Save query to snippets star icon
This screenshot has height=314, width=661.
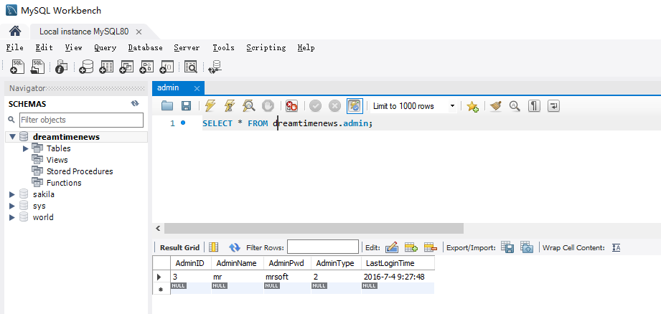[472, 107]
